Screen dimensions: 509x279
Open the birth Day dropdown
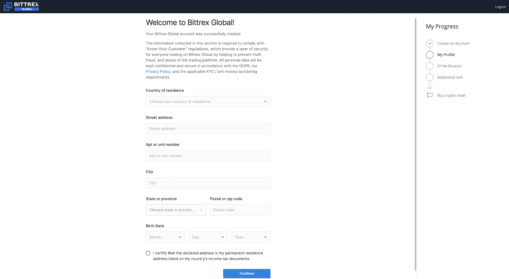point(208,237)
